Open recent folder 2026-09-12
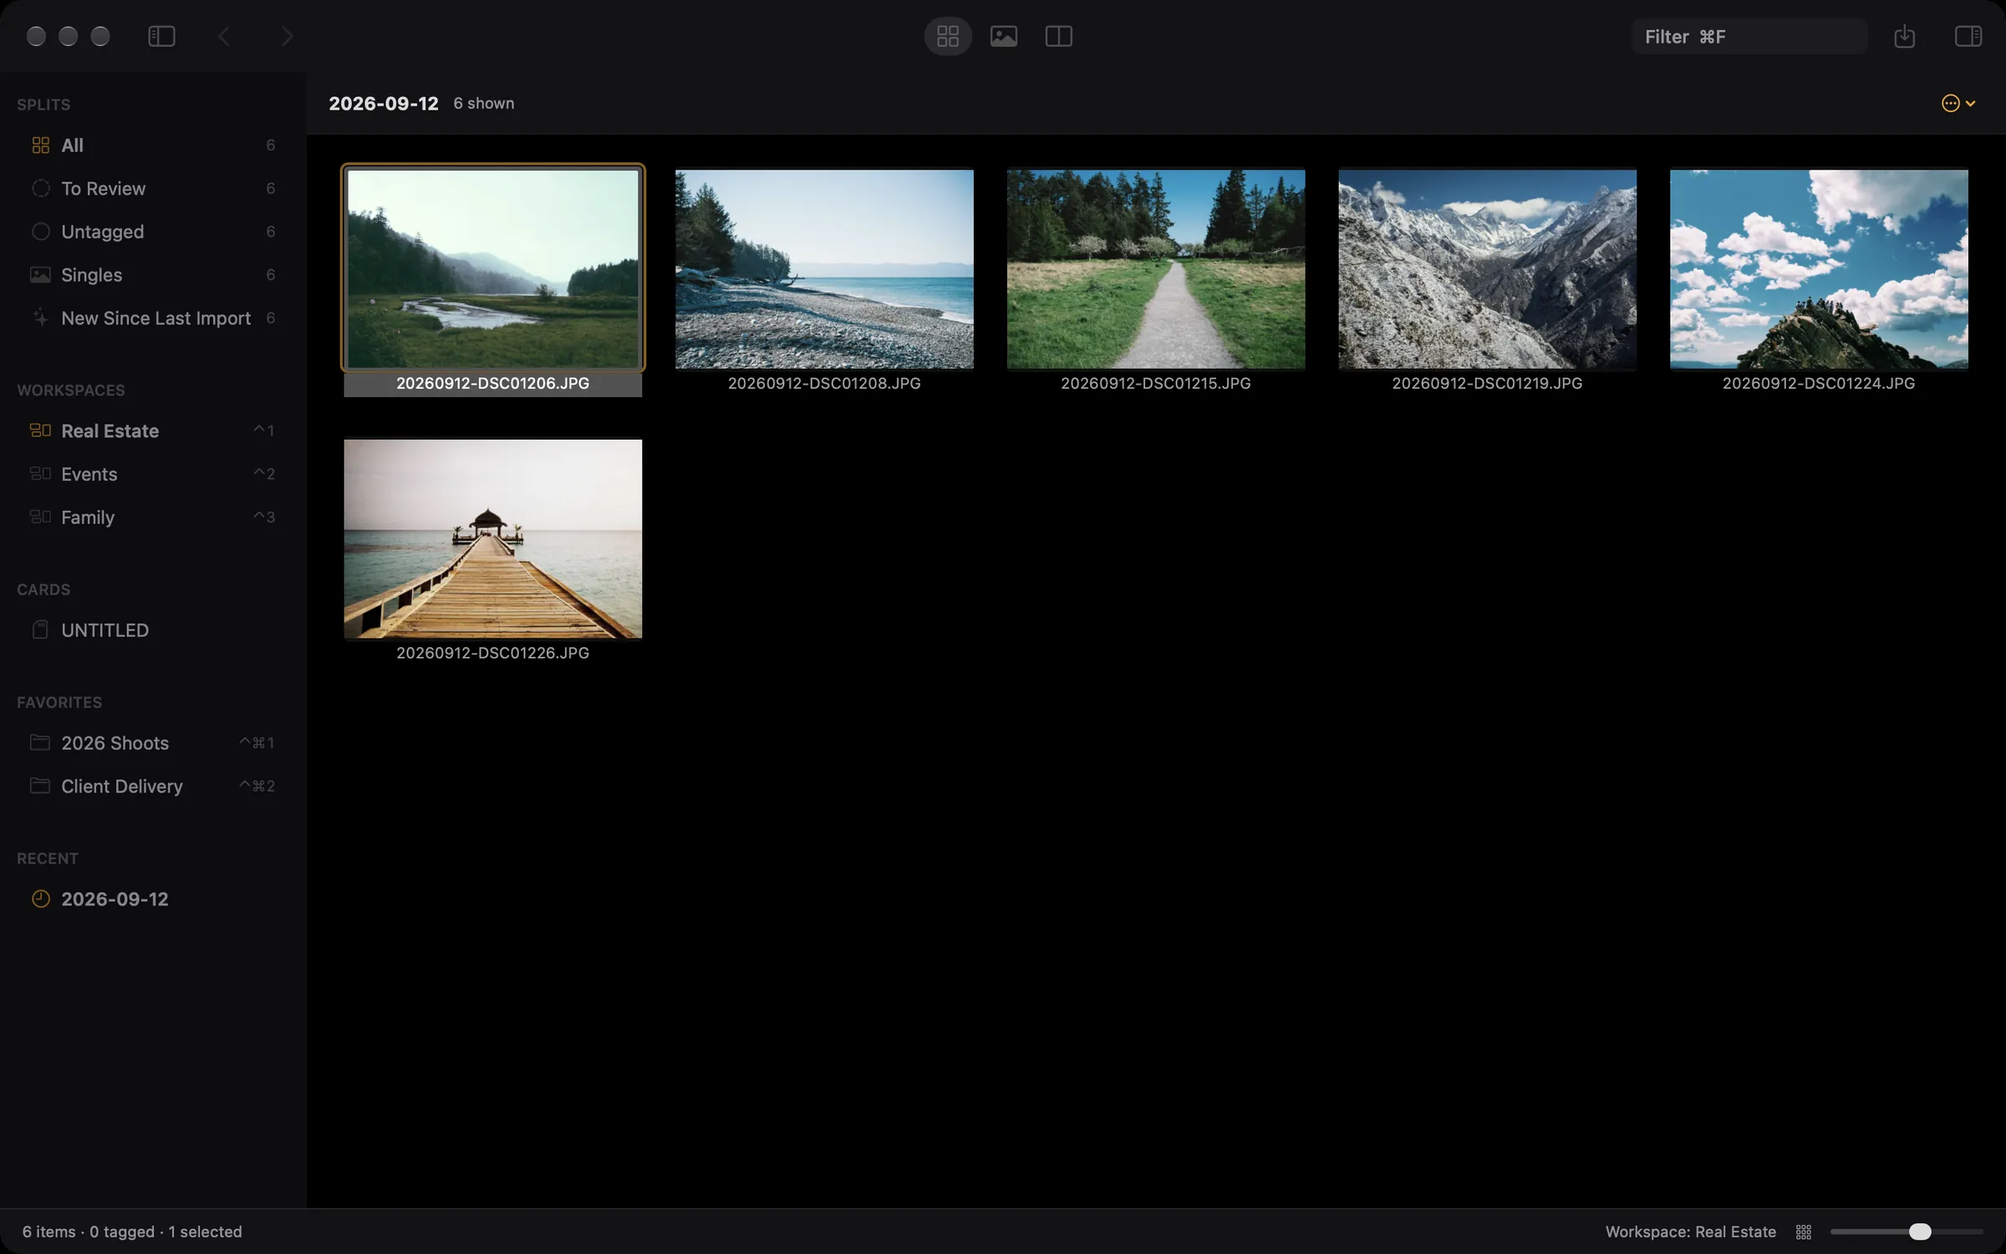The height and width of the screenshot is (1254, 2006). pos(152,899)
